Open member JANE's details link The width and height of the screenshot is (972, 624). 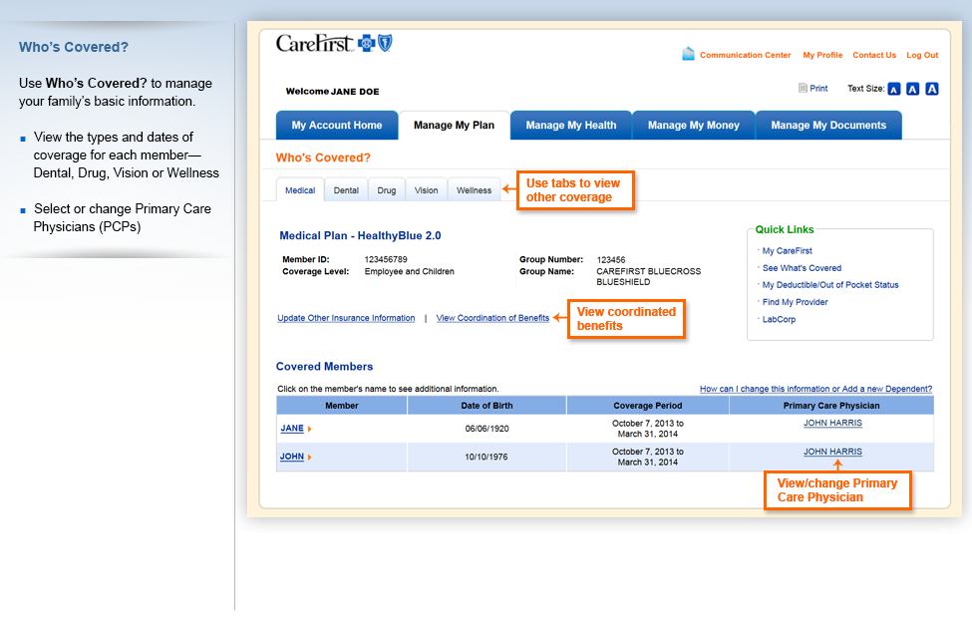(x=292, y=429)
